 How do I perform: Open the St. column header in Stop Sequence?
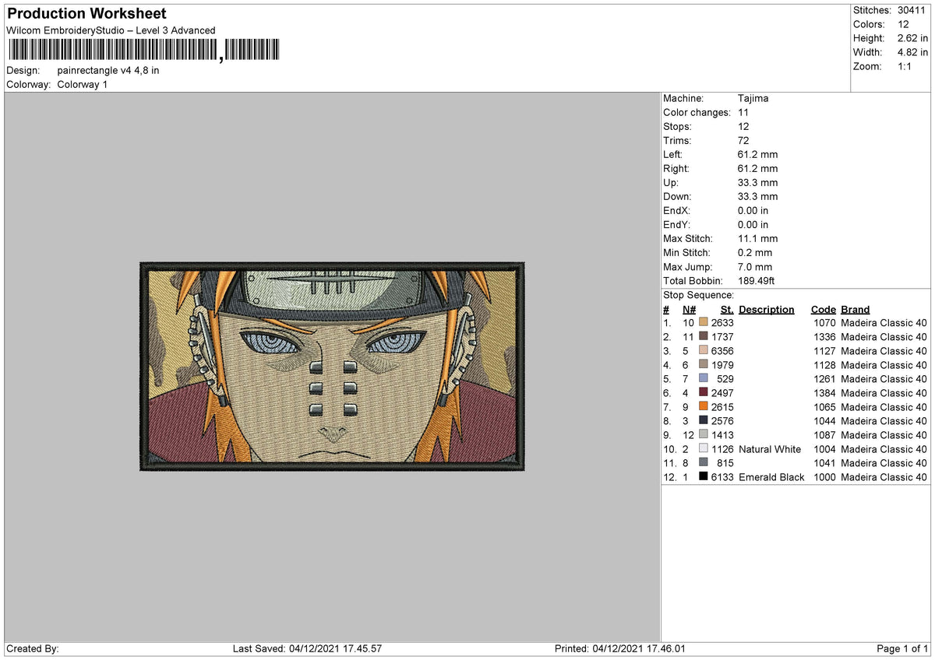tap(726, 309)
